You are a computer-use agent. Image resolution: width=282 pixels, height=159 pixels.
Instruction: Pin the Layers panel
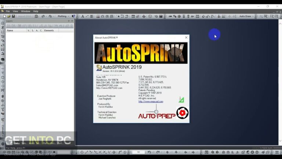click(69, 21)
